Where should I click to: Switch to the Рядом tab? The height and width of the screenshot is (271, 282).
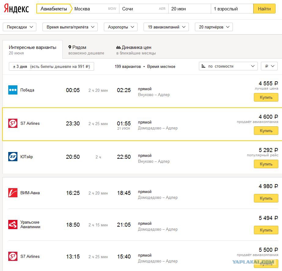point(86,50)
